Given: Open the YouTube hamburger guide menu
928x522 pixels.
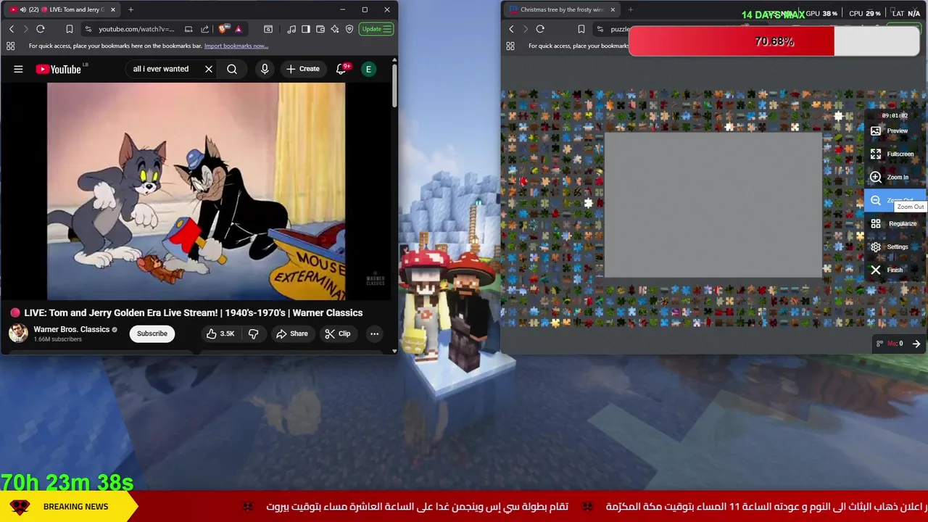Looking at the screenshot, I should pyautogui.click(x=18, y=69).
